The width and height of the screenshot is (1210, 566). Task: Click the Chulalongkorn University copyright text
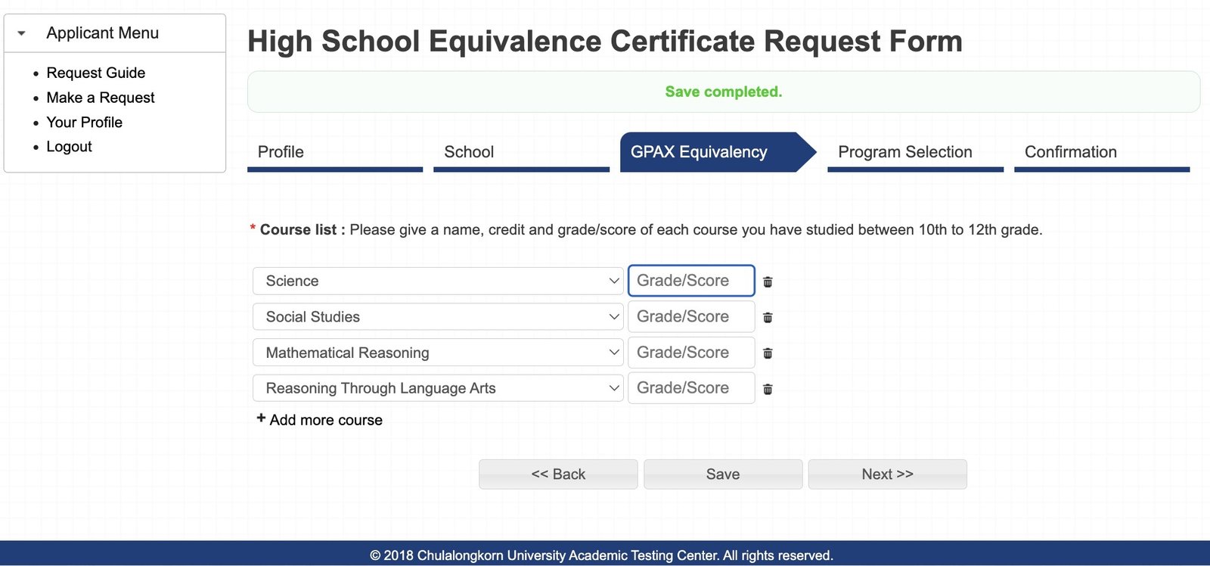(601, 555)
